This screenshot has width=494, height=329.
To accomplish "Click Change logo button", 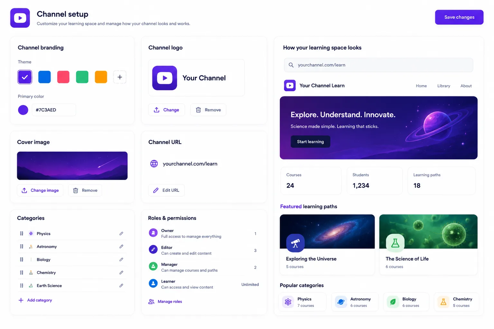I will pyautogui.click(x=166, y=110).
